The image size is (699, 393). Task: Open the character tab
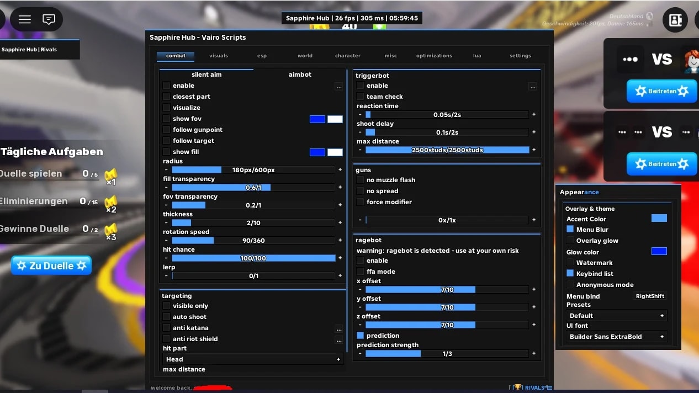click(x=348, y=56)
